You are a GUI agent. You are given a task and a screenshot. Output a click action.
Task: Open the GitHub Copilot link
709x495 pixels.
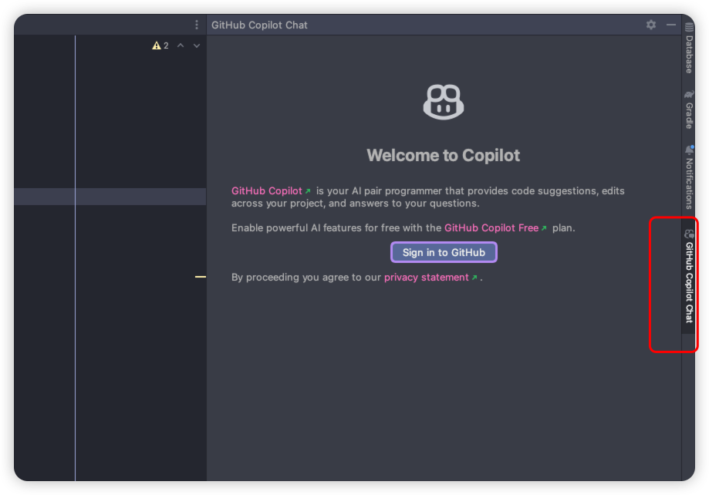[271, 190]
